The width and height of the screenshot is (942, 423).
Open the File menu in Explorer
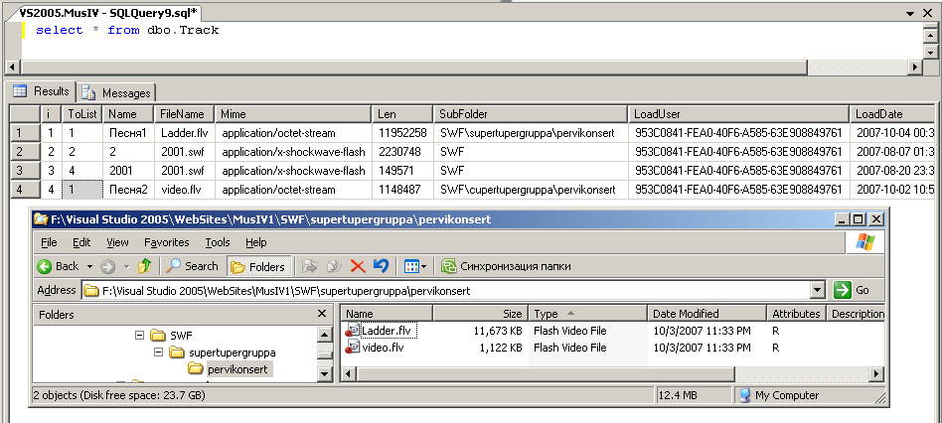50,242
